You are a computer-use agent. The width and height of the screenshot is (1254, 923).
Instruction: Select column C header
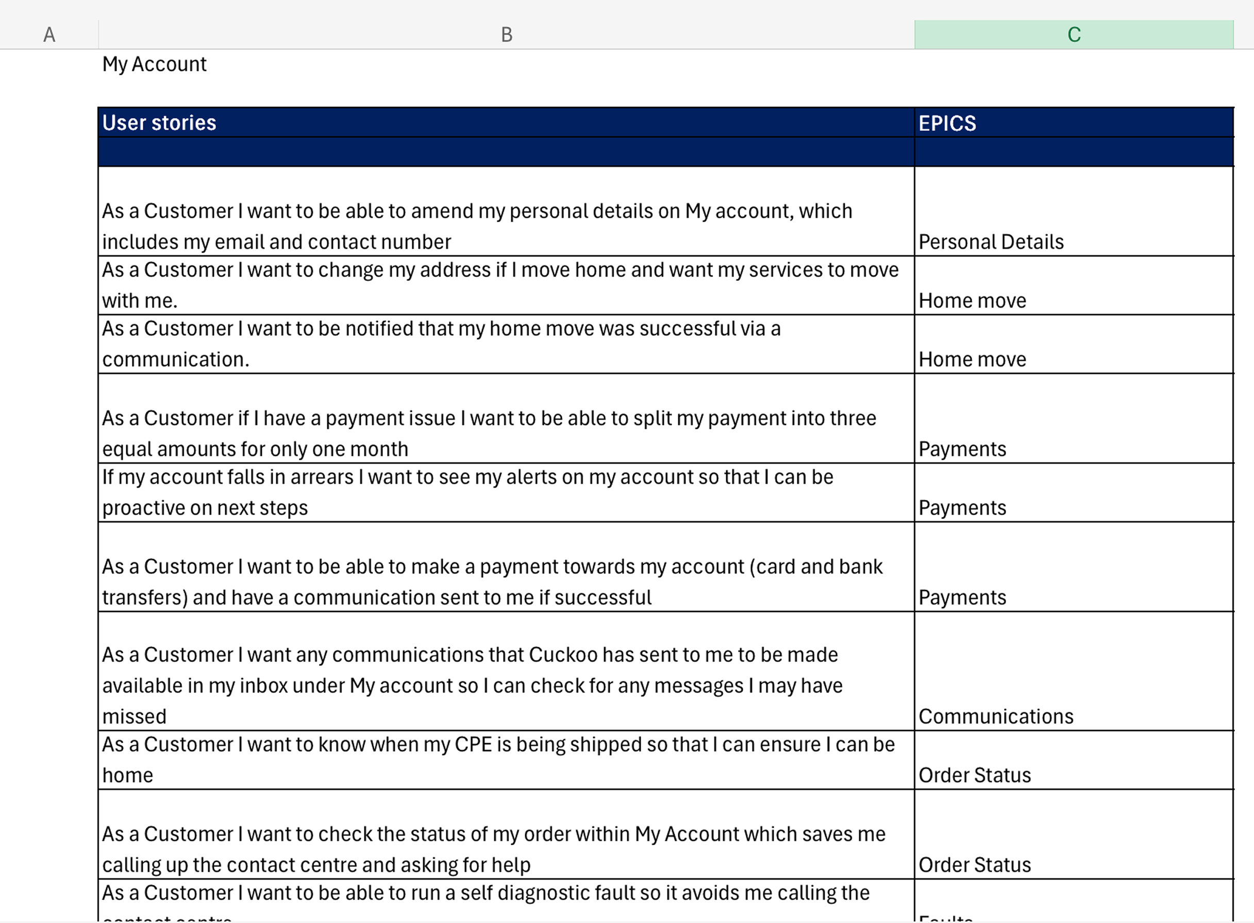click(1074, 35)
